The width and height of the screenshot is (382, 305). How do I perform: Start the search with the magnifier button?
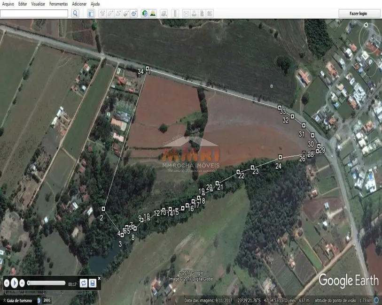(75, 13)
